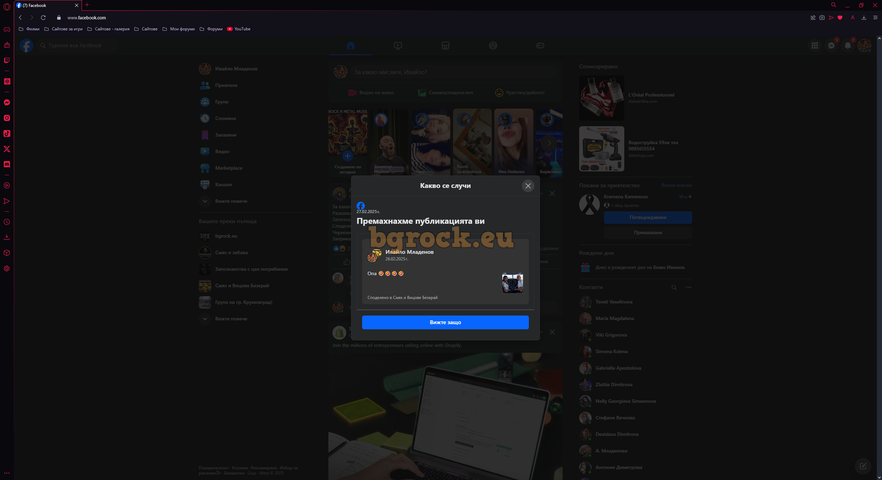The height and width of the screenshot is (480, 882).
Task: Open chat with Maria Magdalena
Action: pos(635,318)
